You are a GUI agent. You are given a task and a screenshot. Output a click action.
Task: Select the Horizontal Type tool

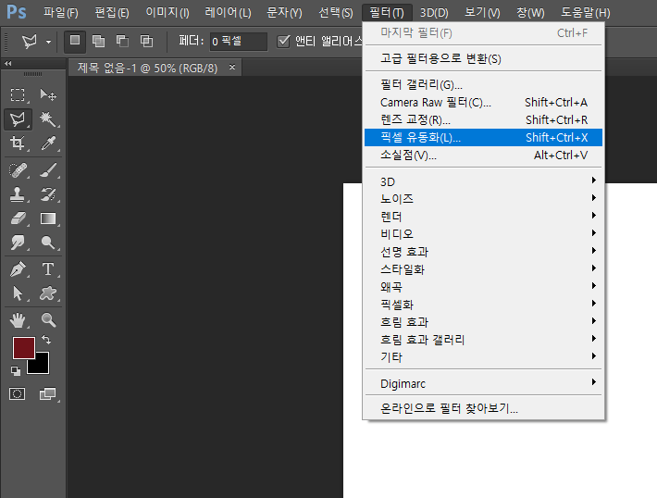[x=48, y=269]
